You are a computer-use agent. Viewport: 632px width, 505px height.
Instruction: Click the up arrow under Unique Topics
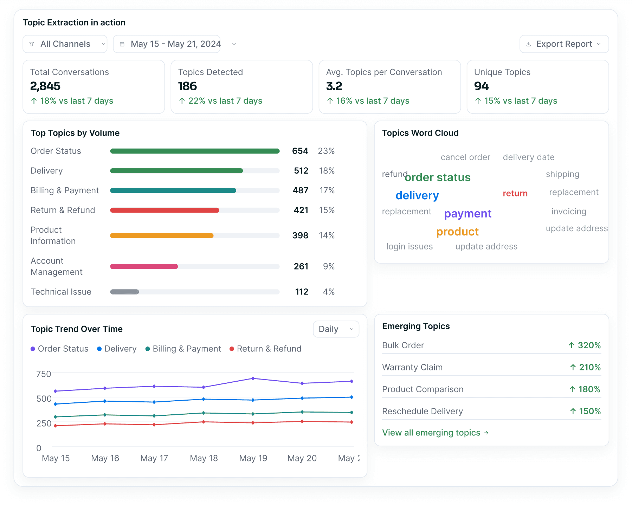[478, 101]
